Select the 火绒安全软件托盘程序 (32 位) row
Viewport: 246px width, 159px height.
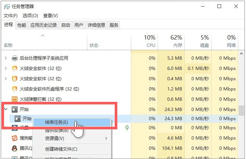120,89
